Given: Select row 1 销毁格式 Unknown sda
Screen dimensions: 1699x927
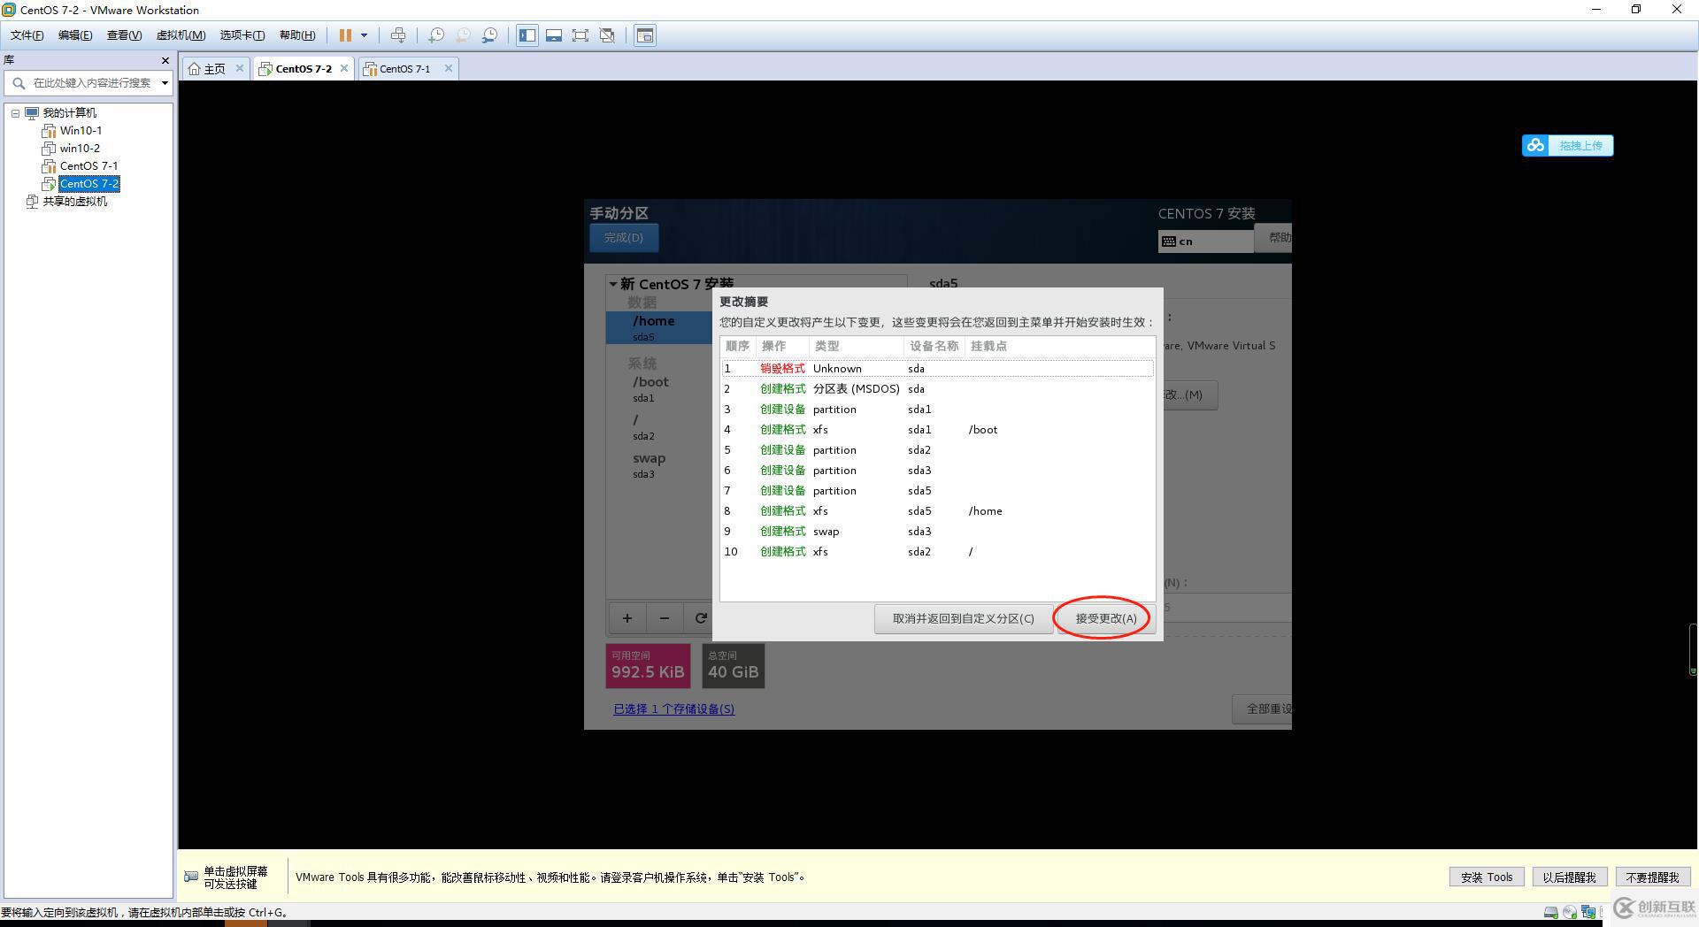Looking at the screenshot, I should coord(937,369).
